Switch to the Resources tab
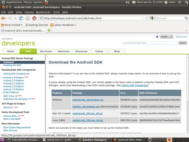The width and height of the screenshot is (189, 142). point(81,51)
